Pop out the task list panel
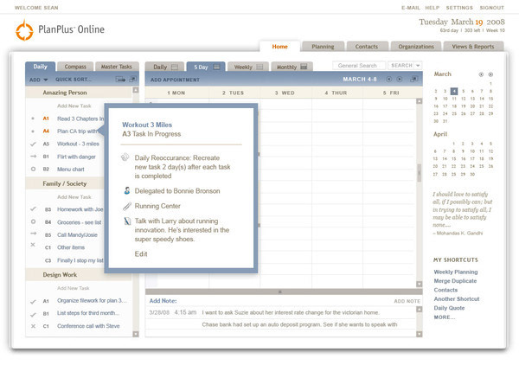Image resolution: width=519 pixels, height=365 pixels. (132, 80)
